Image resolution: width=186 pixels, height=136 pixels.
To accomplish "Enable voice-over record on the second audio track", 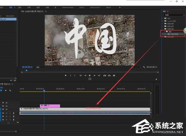I will click(14, 116).
